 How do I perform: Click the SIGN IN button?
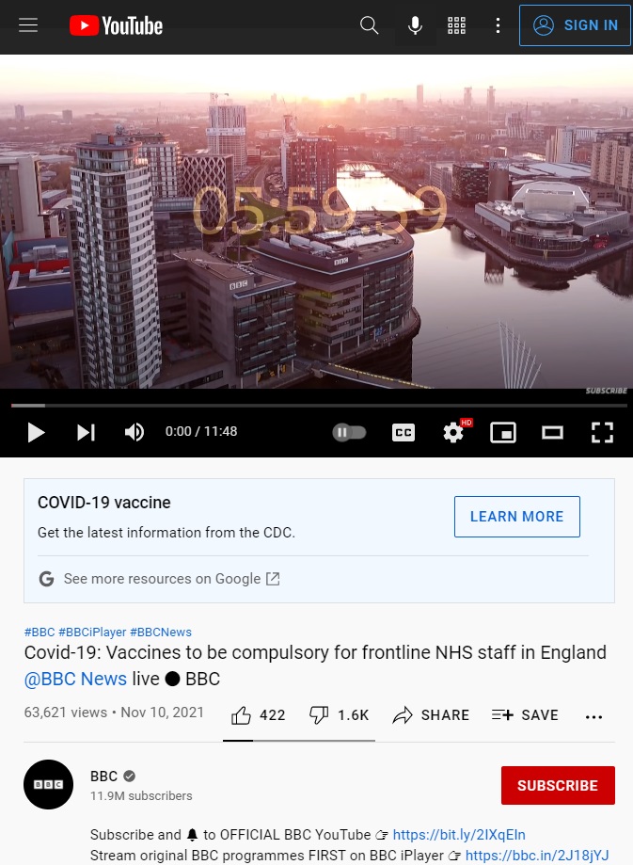click(x=575, y=25)
